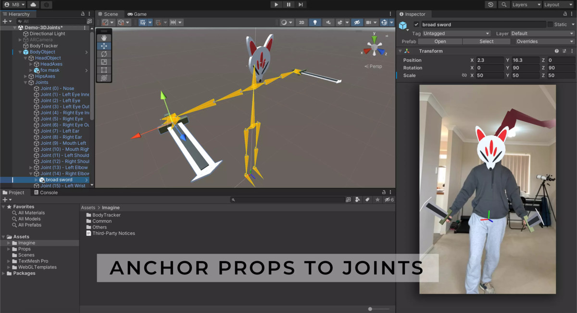
Task: Open the Tag dropdown set to Untagged
Action: [456, 33]
